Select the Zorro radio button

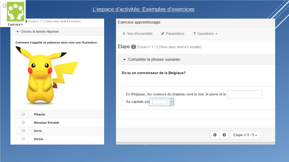23,130
